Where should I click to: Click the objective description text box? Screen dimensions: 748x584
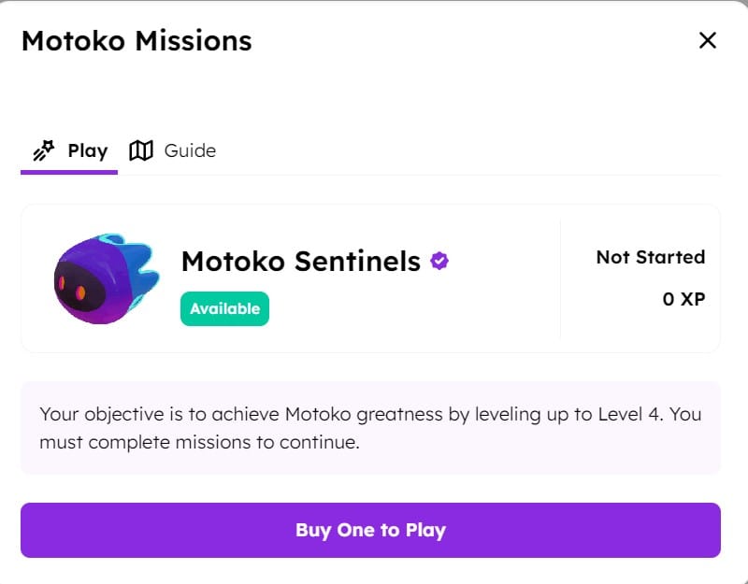coord(370,428)
